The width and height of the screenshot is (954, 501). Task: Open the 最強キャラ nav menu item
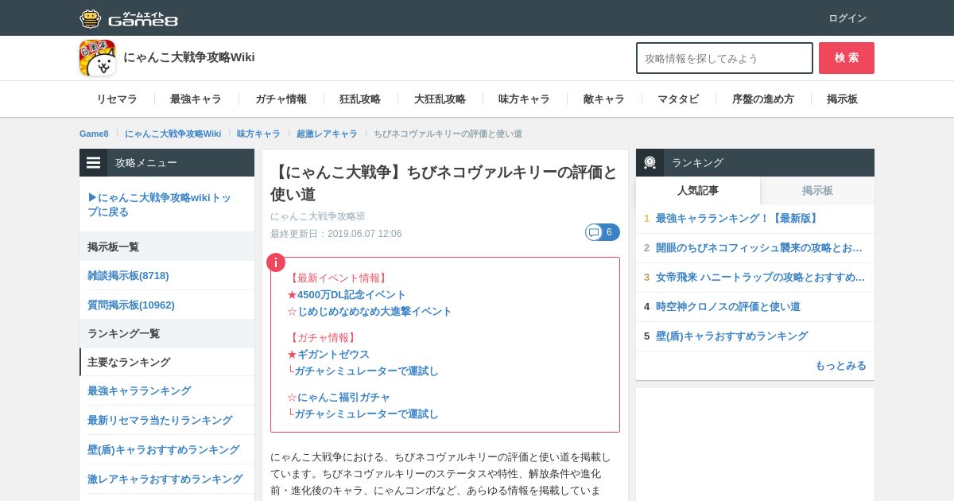pos(196,99)
